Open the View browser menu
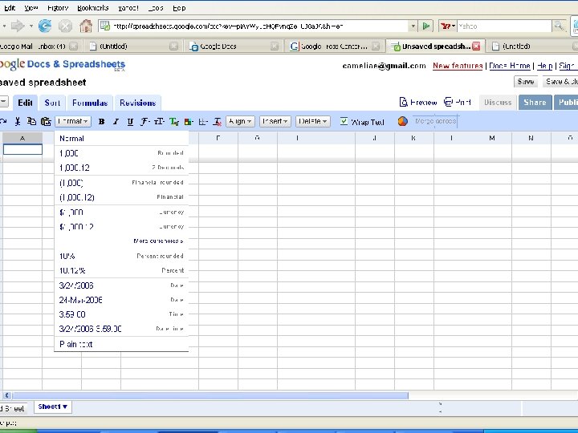This screenshot has height=433, width=578. pos(31,8)
